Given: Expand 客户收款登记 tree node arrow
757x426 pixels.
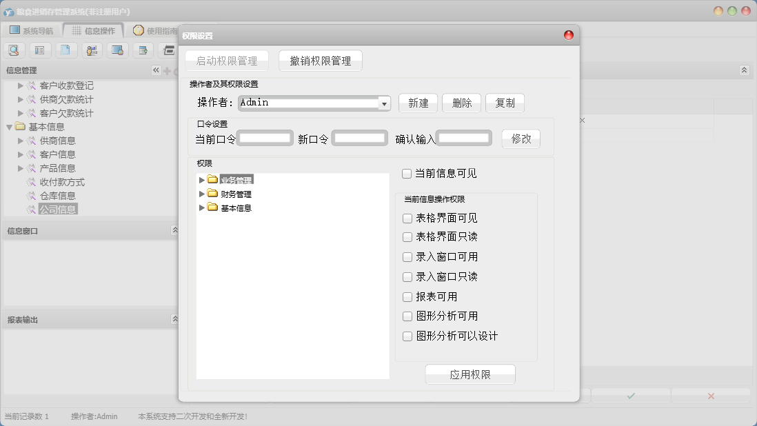Looking at the screenshot, I should click(x=20, y=85).
